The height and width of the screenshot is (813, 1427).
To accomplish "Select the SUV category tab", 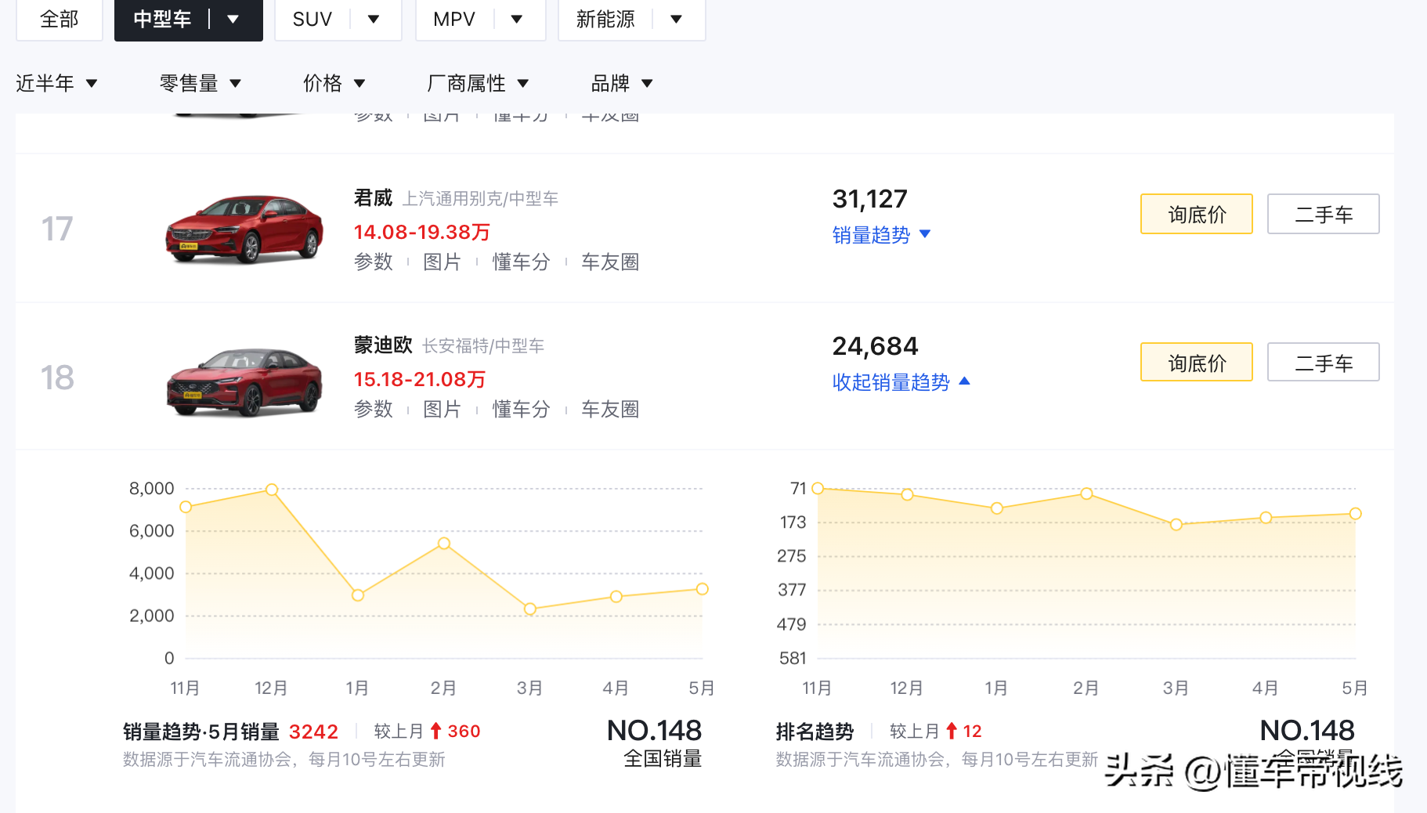I will 312,19.
